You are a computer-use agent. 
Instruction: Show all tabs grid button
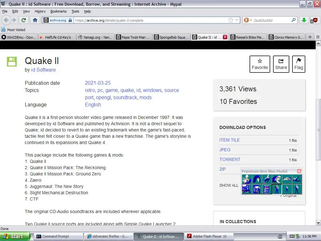tap(318, 37)
